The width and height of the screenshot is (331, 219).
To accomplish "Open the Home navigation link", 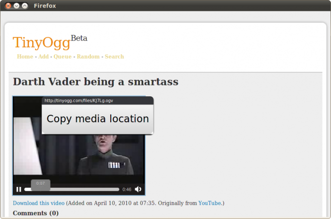I will coord(25,57).
